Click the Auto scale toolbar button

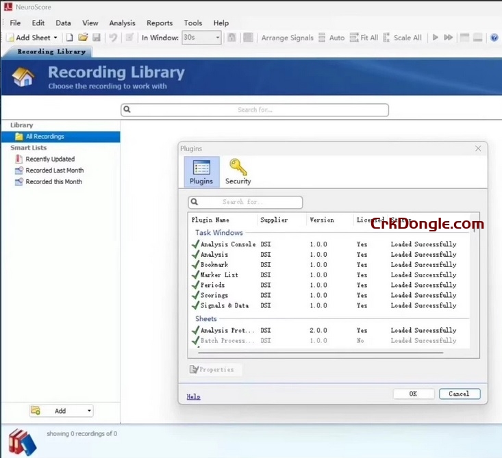point(331,38)
